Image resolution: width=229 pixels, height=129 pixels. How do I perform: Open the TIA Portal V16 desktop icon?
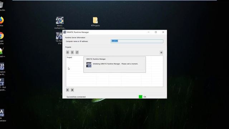[x=59, y=38]
